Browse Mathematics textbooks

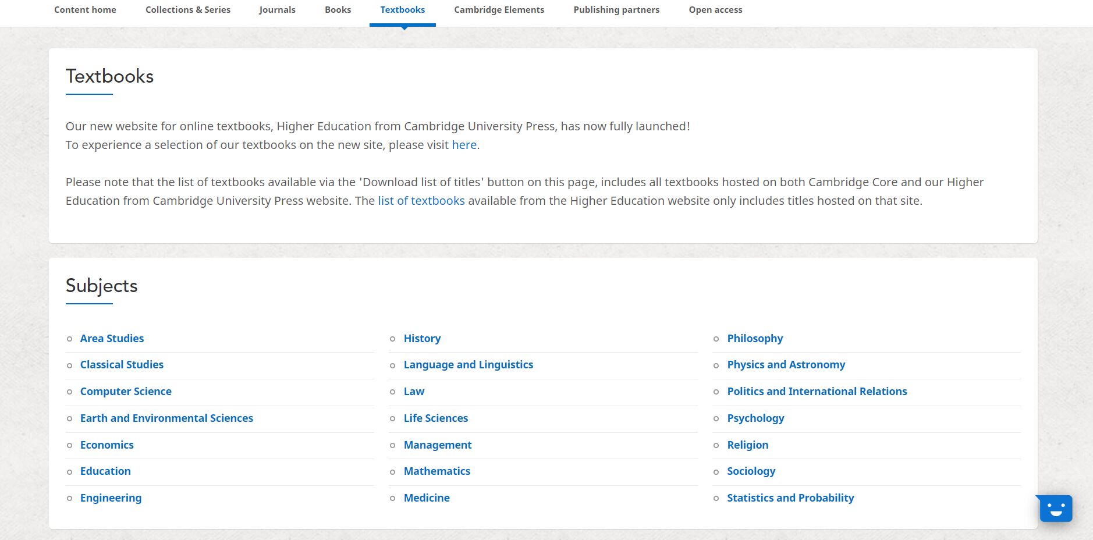pyautogui.click(x=437, y=471)
